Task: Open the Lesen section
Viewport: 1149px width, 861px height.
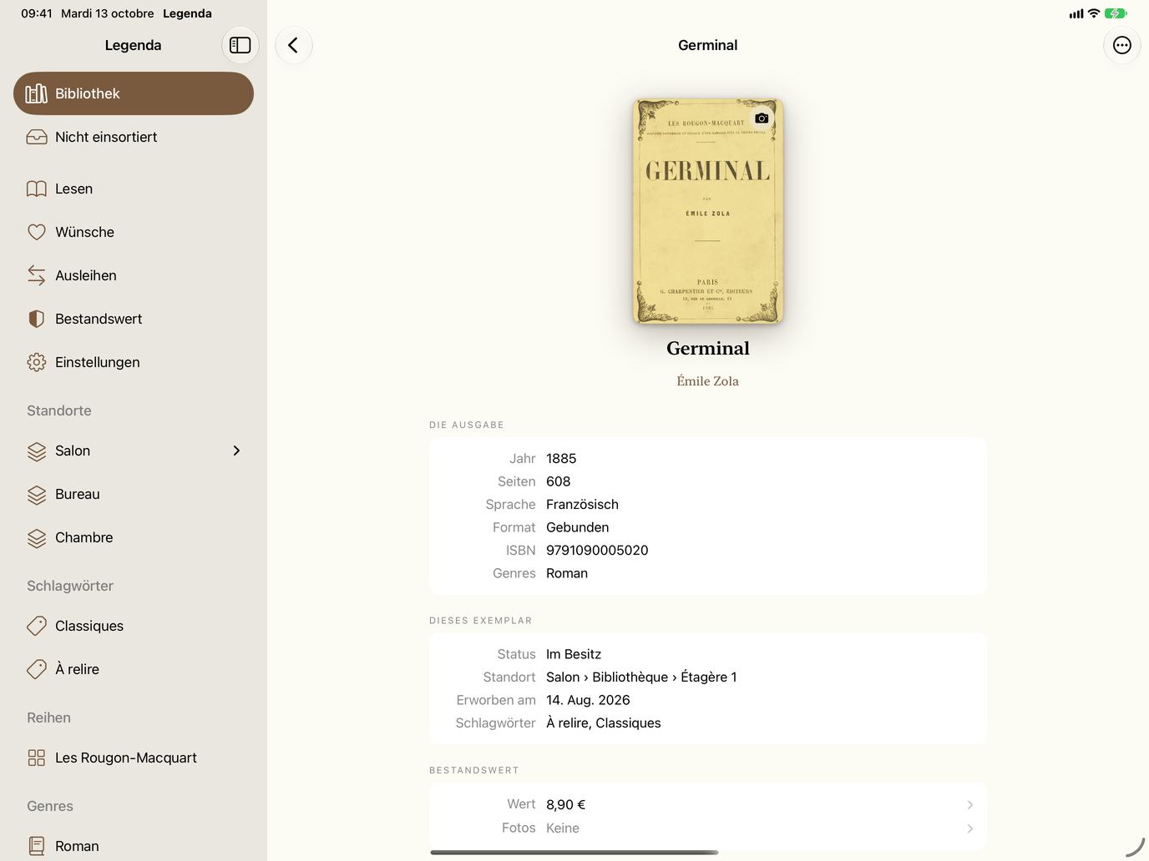Action: coord(134,189)
